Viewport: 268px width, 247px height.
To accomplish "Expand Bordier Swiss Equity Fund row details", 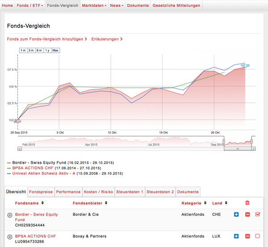I will point(10,215).
